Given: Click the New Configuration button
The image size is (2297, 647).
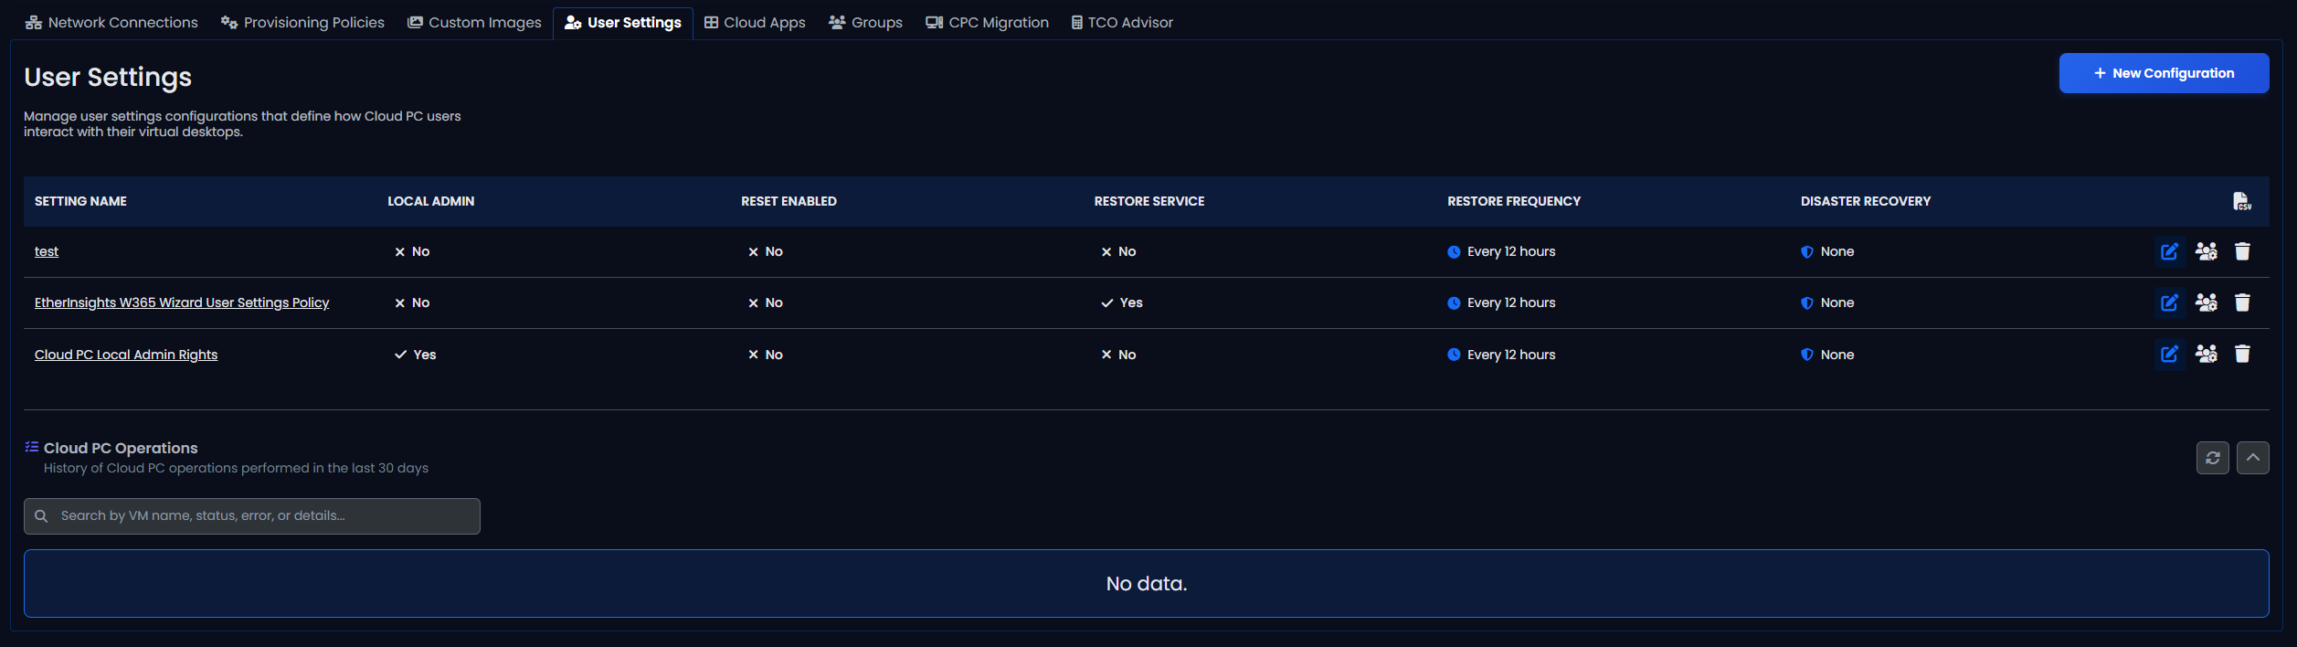Looking at the screenshot, I should coord(2164,73).
